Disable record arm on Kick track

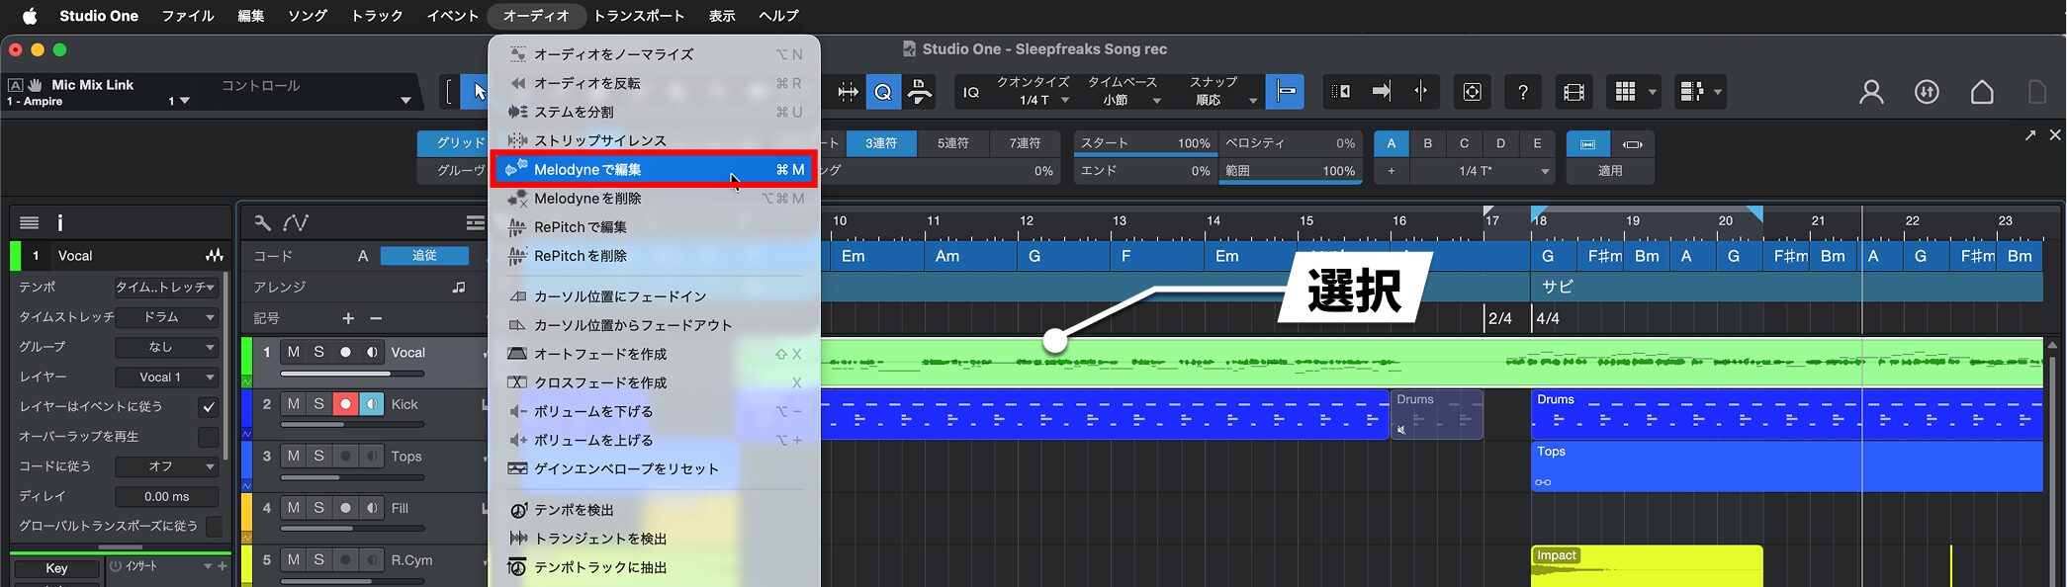345,404
